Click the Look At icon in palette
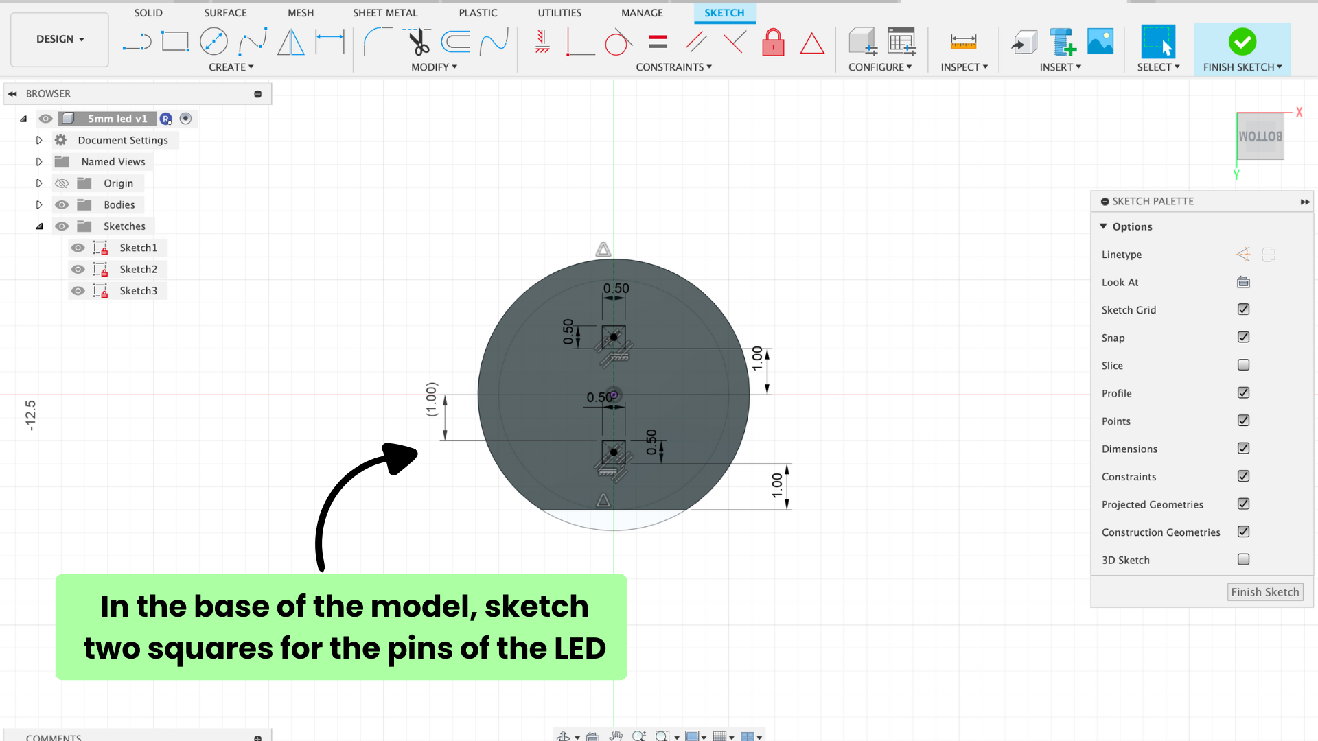 click(1243, 282)
